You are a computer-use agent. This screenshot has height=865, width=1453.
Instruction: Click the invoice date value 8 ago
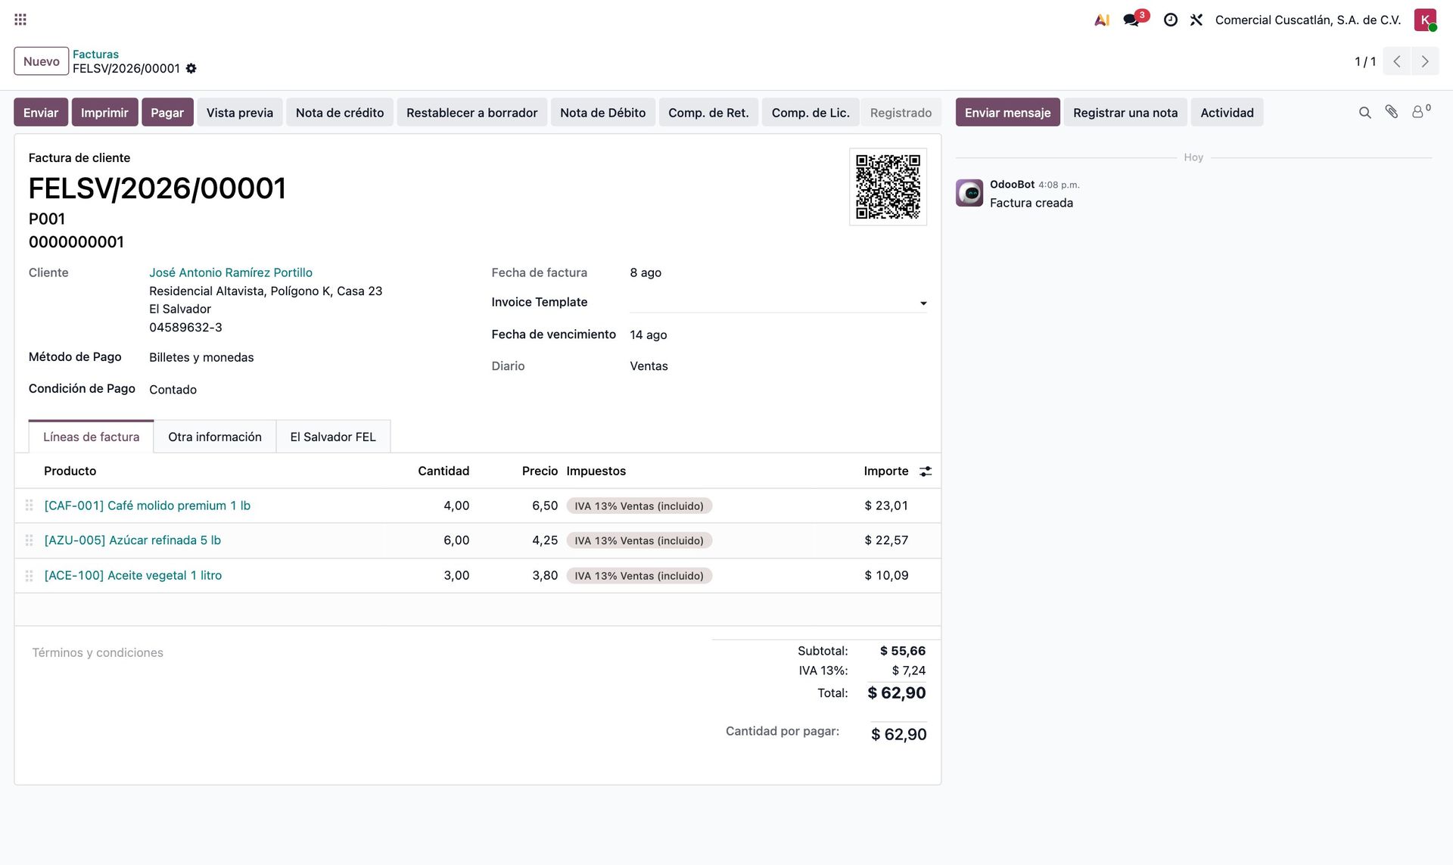coord(646,272)
